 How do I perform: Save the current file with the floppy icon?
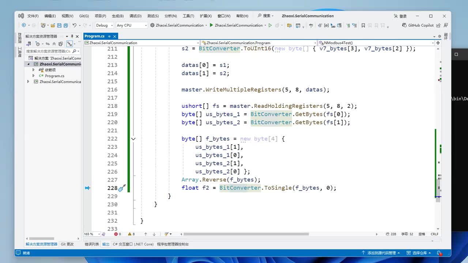(59, 25)
